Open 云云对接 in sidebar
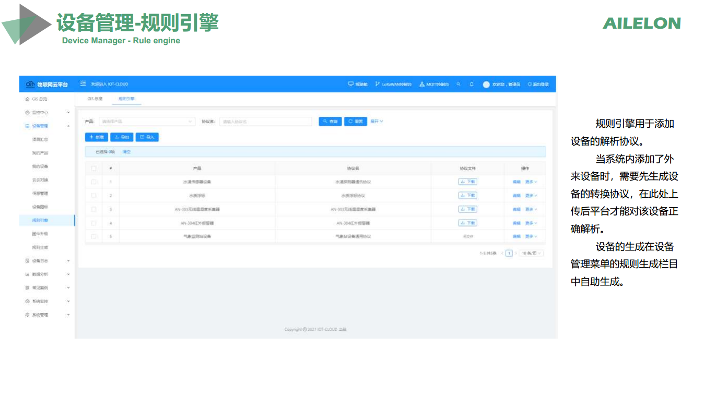 [x=40, y=180]
